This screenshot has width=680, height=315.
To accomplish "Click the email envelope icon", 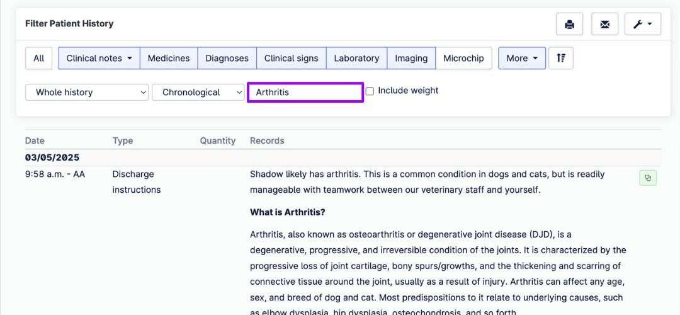I will point(604,24).
